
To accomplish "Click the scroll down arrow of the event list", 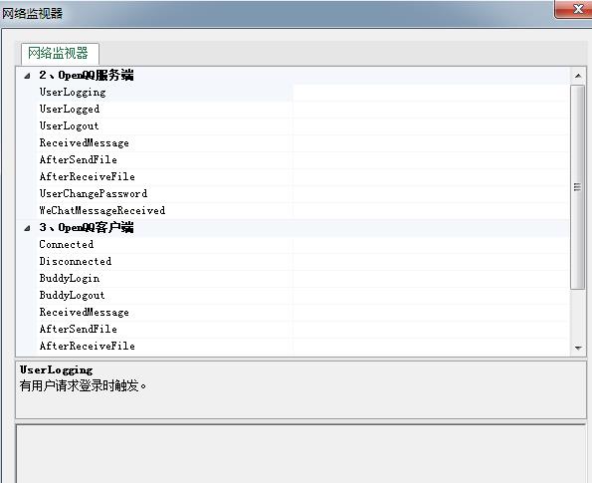I will pos(578,348).
